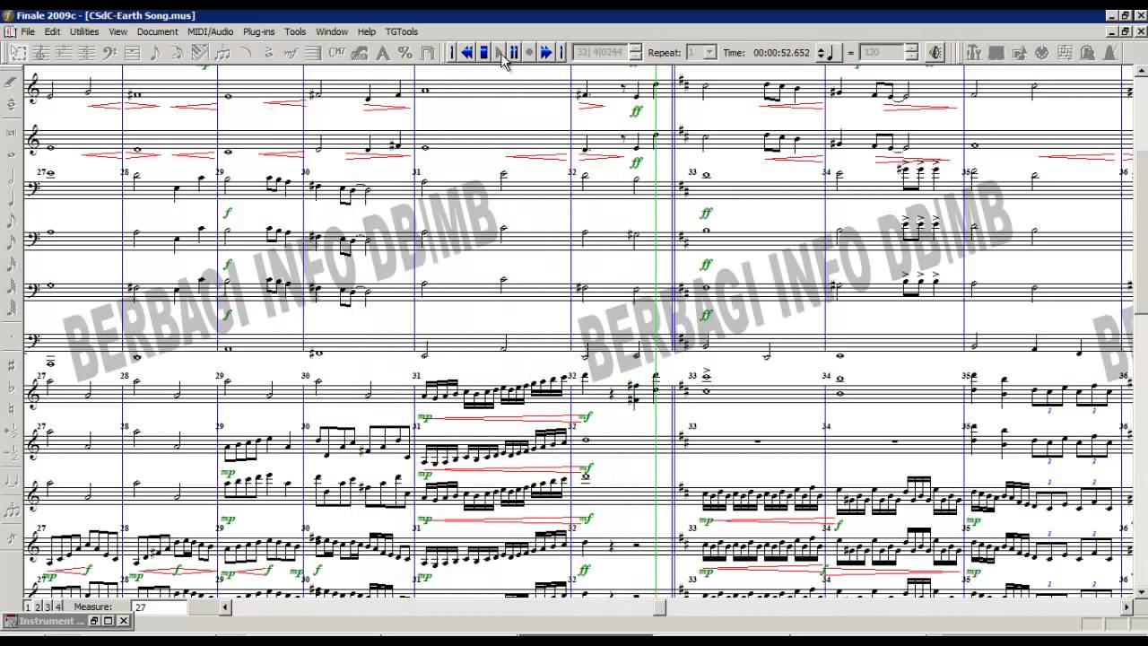The image size is (1148, 646).
Task: Open the Edit menu
Action: point(53,31)
